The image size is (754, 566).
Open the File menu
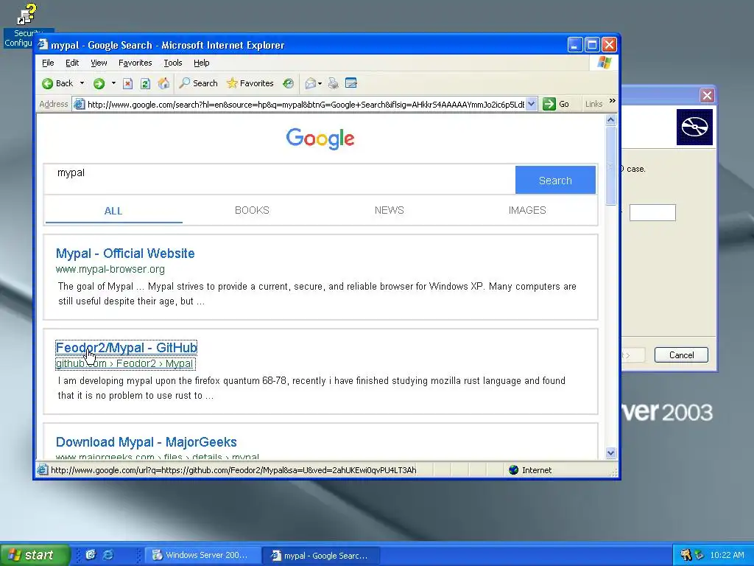(48, 63)
